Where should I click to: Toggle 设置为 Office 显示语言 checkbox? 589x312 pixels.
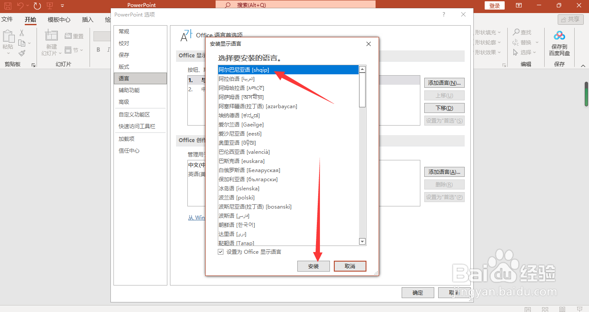coord(221,252)
